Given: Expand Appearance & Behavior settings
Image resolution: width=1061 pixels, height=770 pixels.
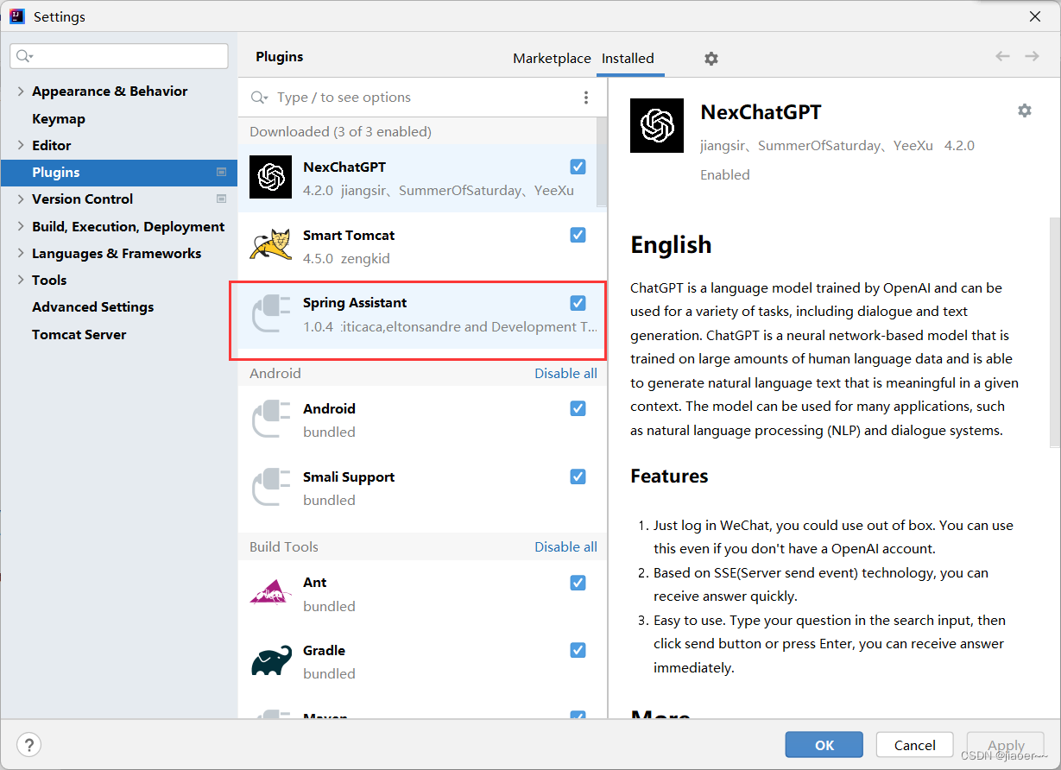Looking at the screenshot, I should (x=22, y=91).
